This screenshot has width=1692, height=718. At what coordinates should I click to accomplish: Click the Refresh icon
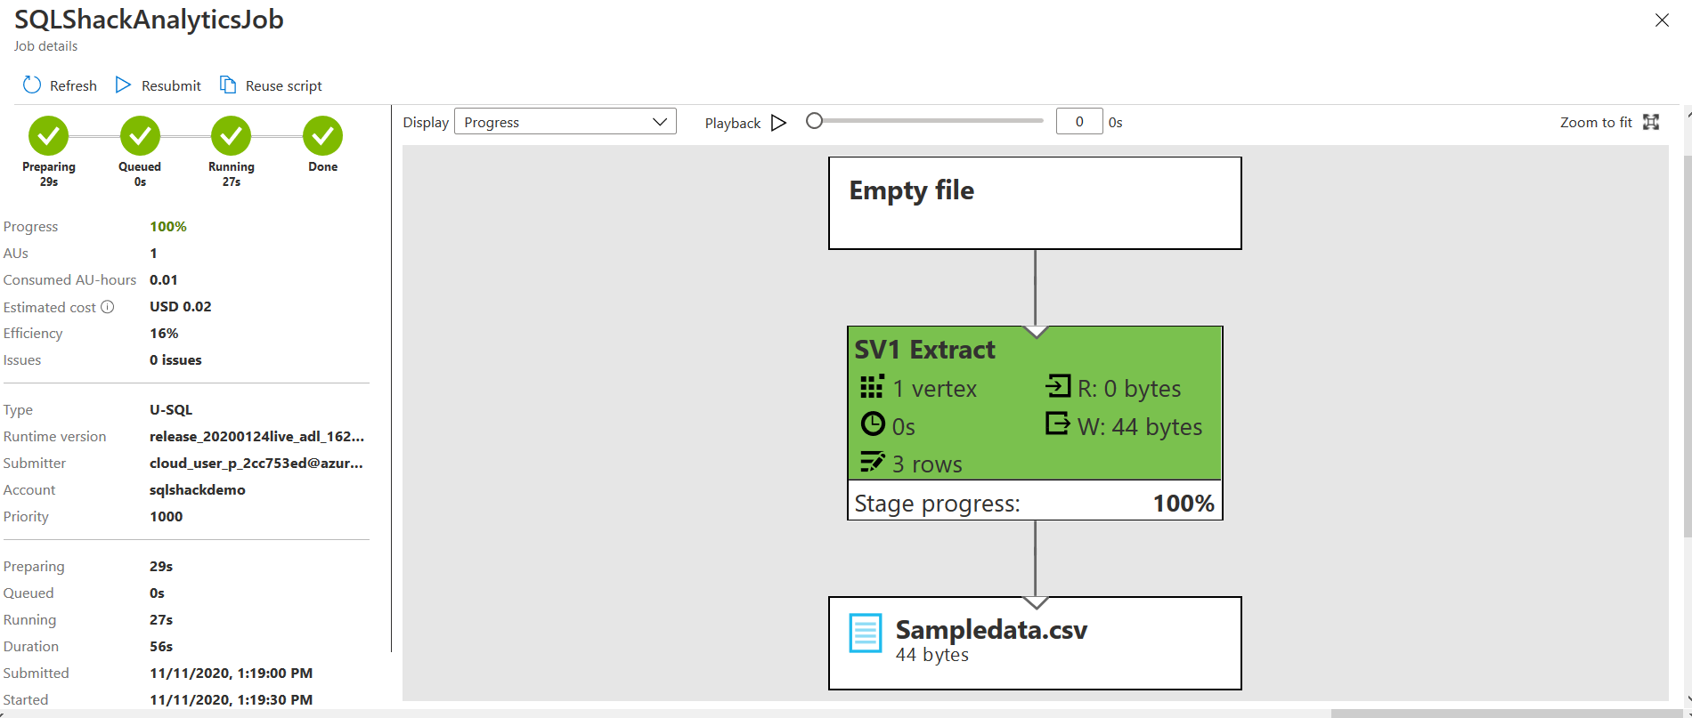[x=32, y=85]
